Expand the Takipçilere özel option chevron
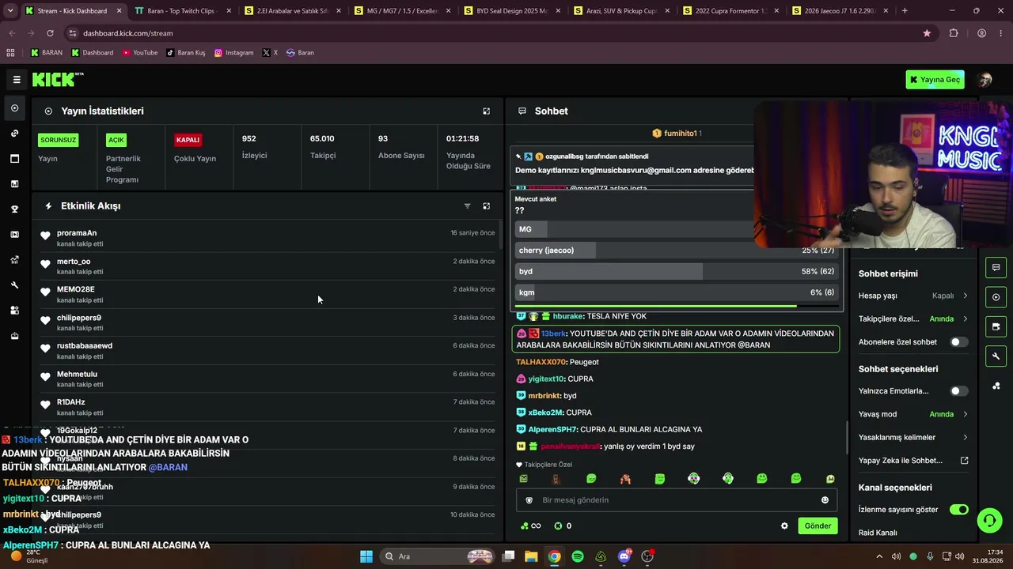Image resolution: width=1013 pixels, height=569 pixels. (x=965, y=319)
